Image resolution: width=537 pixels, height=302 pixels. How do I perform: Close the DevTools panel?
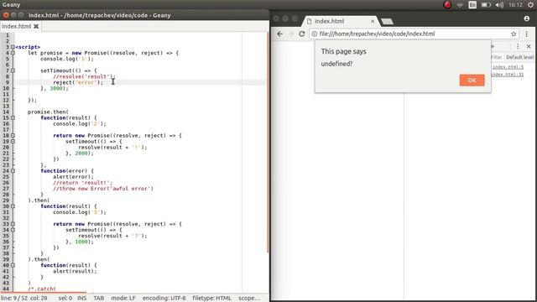coord(529,46)
